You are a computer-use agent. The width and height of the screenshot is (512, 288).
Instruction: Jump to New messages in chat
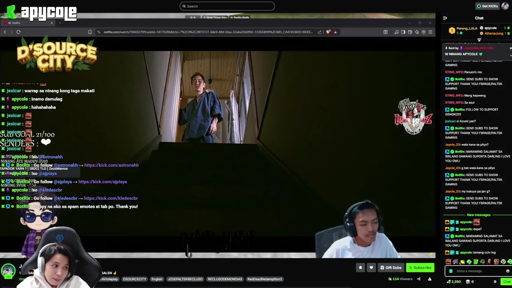tap(478, 215)
